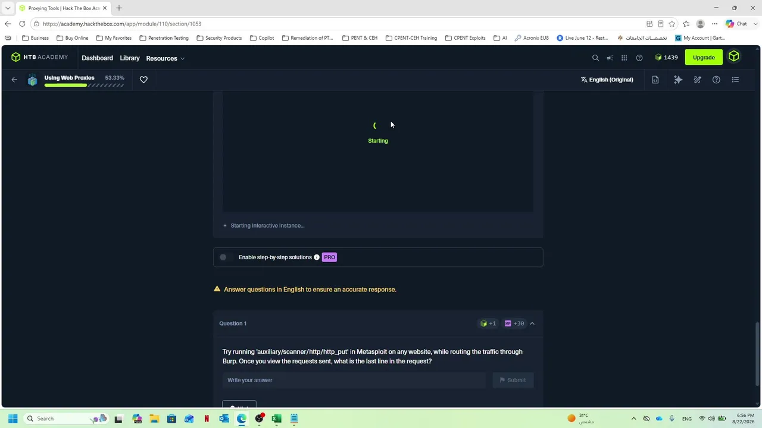Open the AI sparkles assistant icon

pos(678,80)
